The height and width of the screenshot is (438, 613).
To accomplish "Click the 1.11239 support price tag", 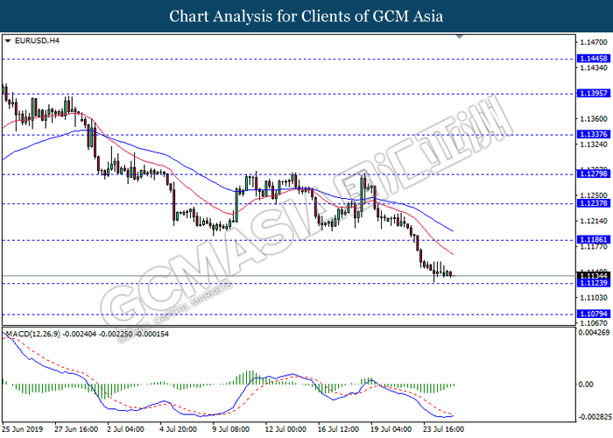I will click(x=594, y=283).
